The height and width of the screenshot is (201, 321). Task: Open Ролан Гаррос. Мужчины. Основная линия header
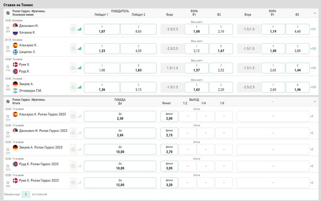click(29, 13)
